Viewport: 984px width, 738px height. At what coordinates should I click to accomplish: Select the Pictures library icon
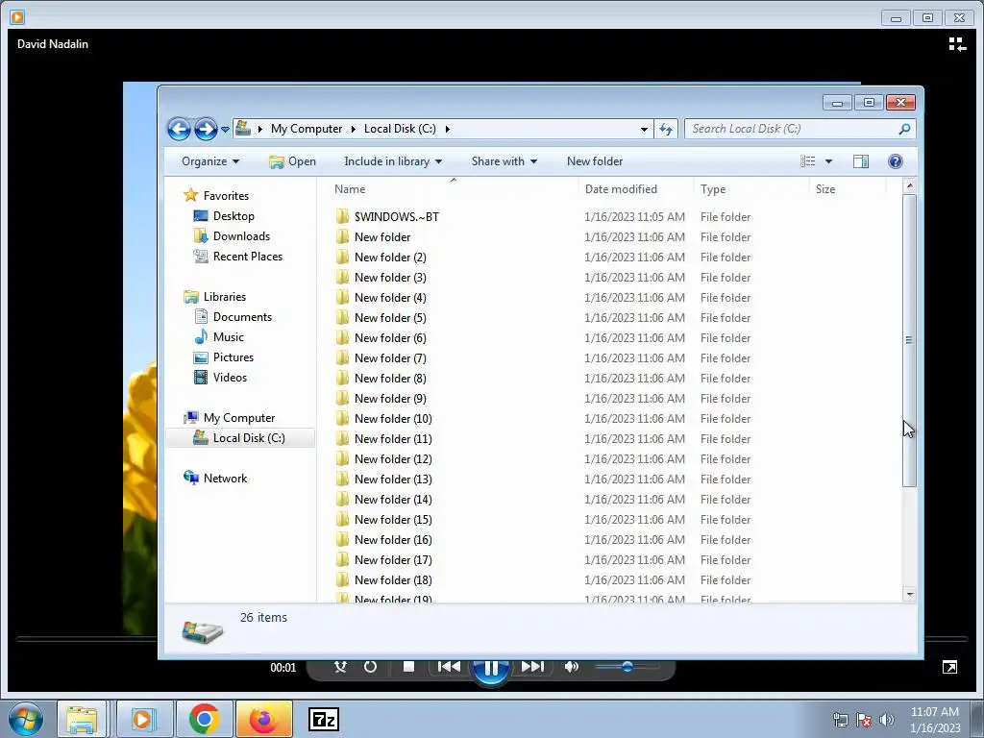(201, 357)
